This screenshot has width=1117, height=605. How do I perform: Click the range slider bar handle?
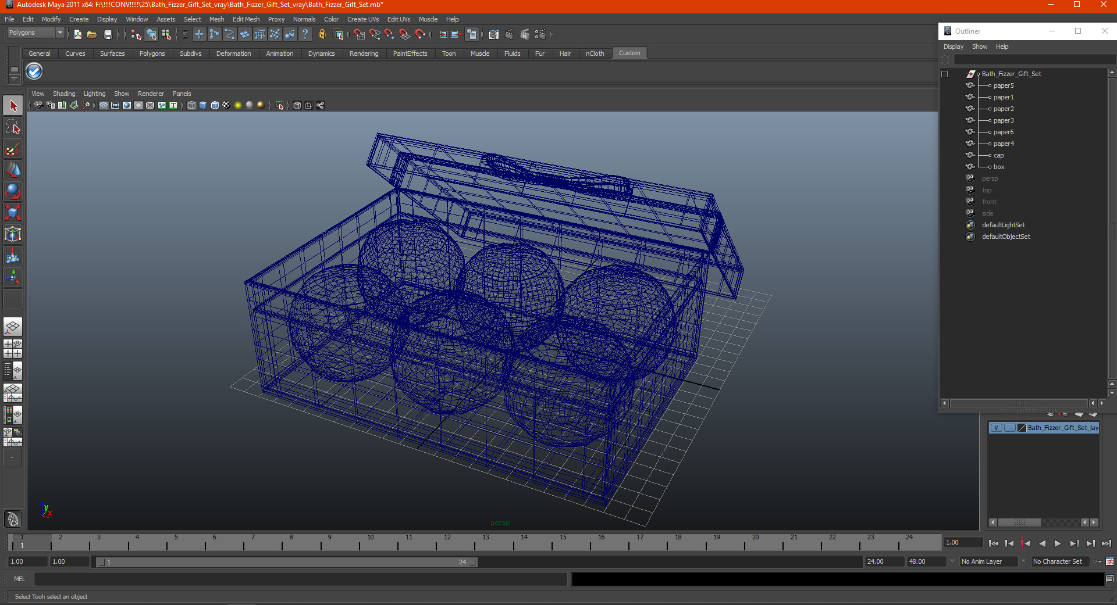pyautogui.click(x=286, y=562)
